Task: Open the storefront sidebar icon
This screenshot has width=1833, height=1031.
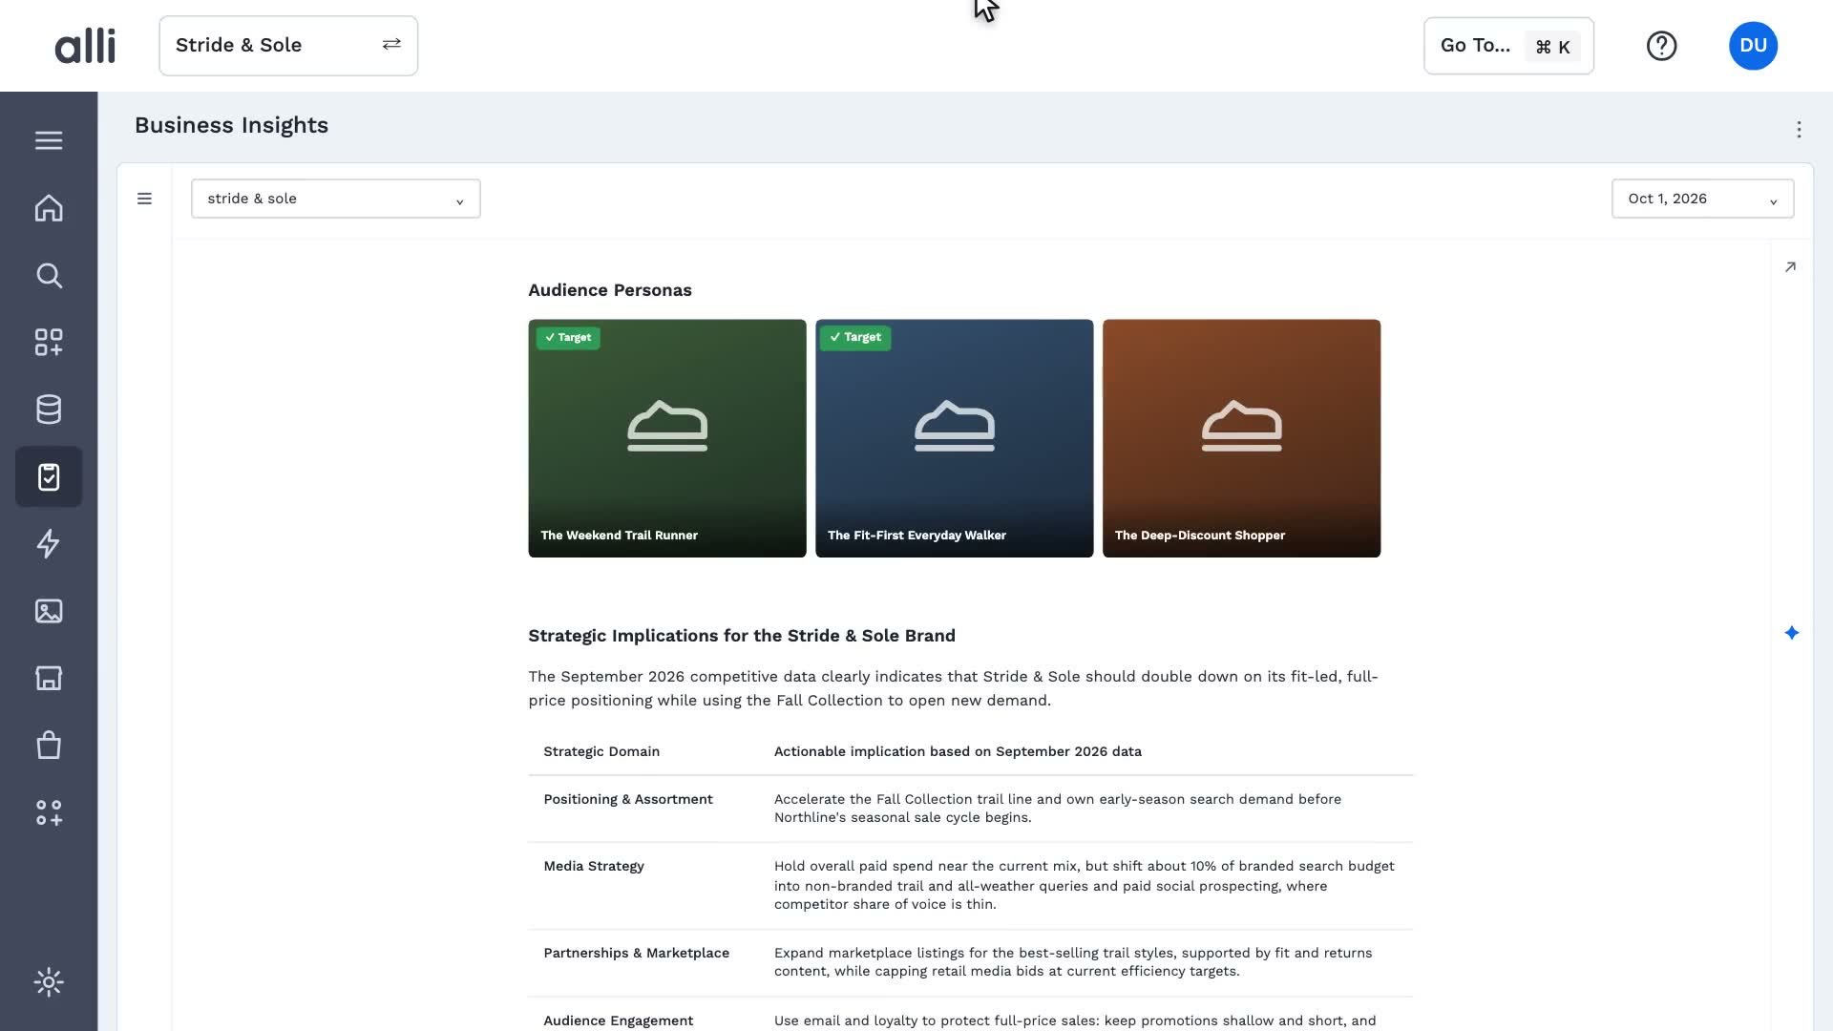Action: [x=49, y=678]
